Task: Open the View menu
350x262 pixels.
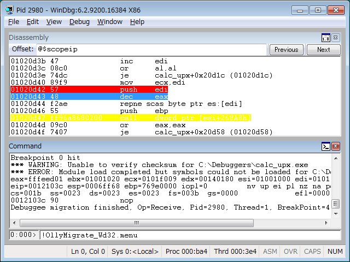Action: 54,22
